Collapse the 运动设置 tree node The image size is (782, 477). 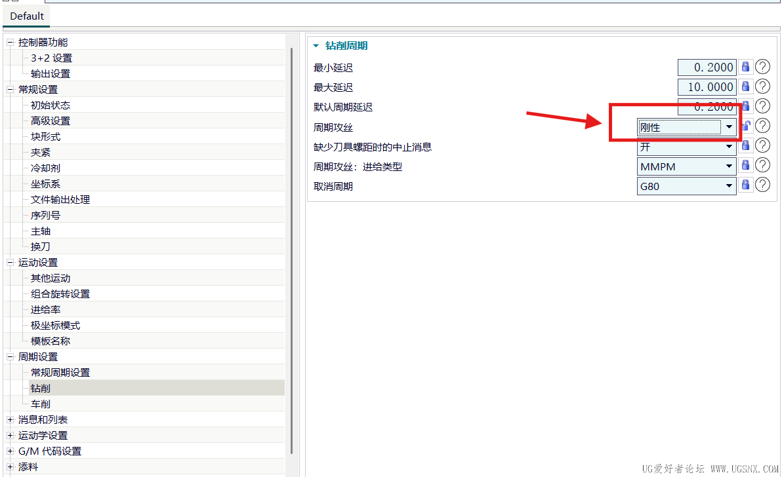pos(10,262)
